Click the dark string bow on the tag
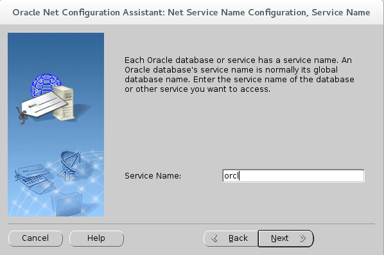 pyautogui.click(x=22, y=116)
